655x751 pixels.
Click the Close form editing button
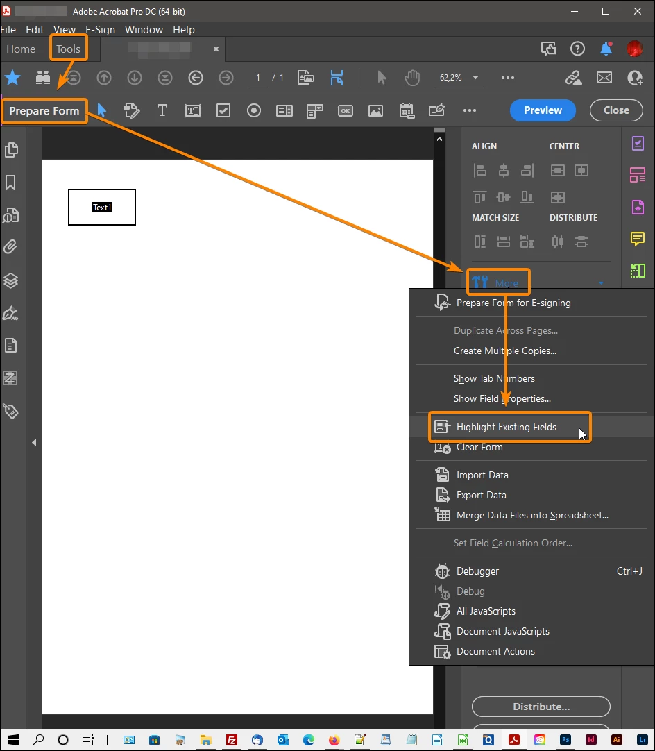[616, 110]
